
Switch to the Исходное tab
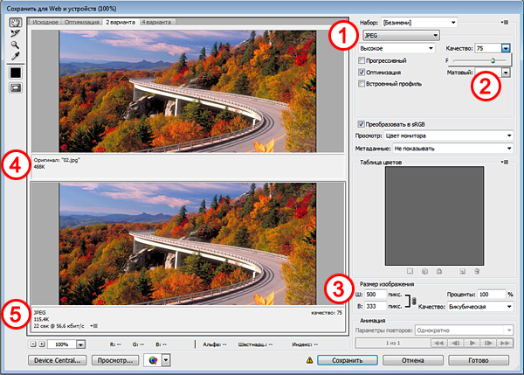(45, 22)
